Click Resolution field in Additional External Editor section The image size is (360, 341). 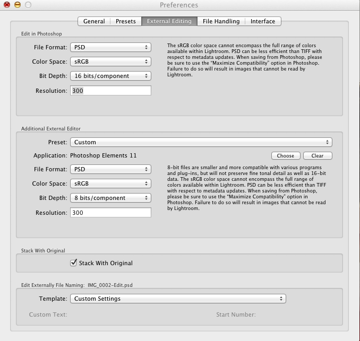pos(110,213)
